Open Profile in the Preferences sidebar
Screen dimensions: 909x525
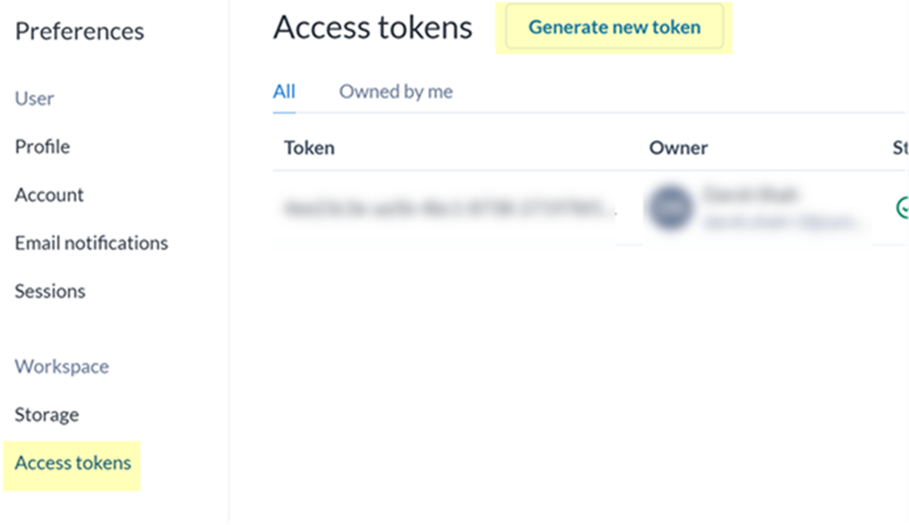(x=43, y=146)
